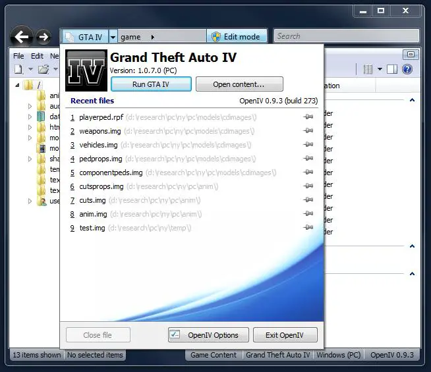The height and width of the screenshot is (372, 431).
Task: Expand the use folder tree node
Action: coord(30,201)
